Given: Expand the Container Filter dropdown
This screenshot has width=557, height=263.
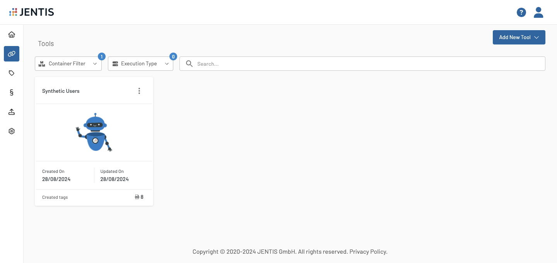Looking at the screenshot, I should [x=68, y=64].
